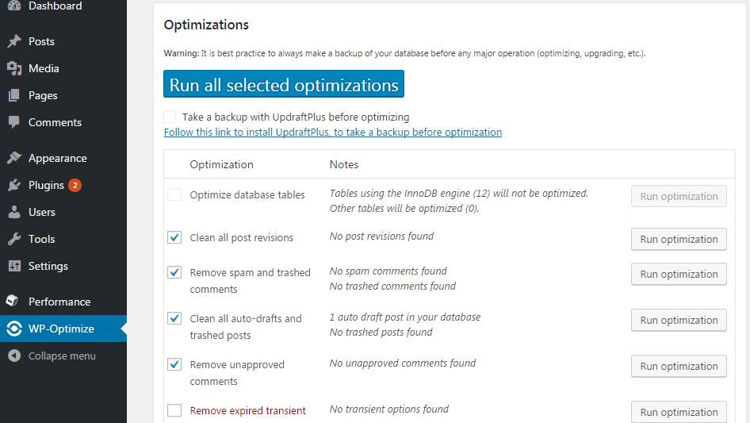The image size is (750, 423).
Task: Check Take a backup with UpdraftPlus
Action: pyautogui.click(x=170, y=117)
